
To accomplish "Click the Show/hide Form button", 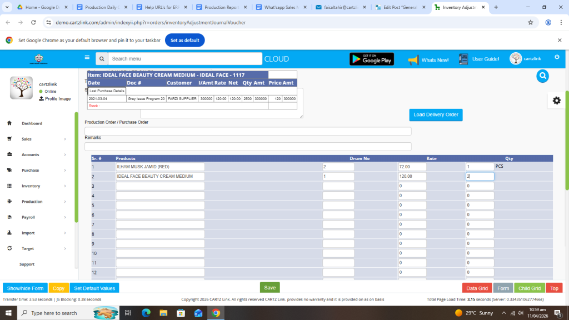I will coord(25,288).
